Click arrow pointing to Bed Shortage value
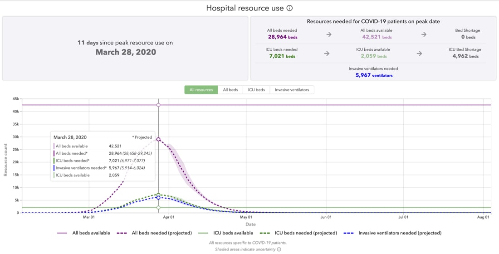 tap(424, 34)
